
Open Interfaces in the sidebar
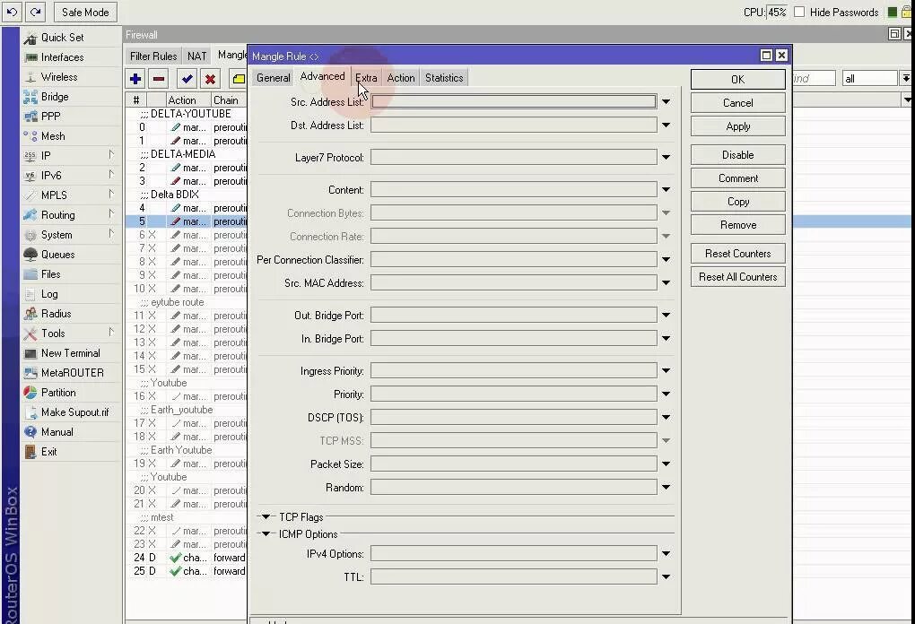[x=63, y=57]
